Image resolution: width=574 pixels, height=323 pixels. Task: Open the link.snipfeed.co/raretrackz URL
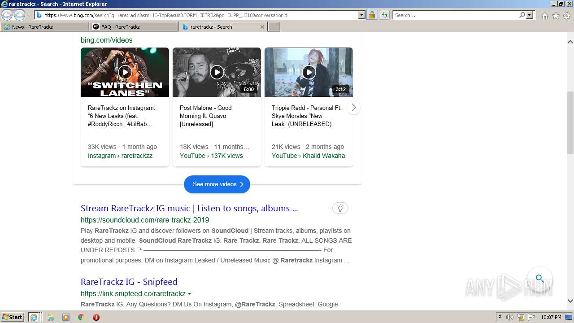[x=133, y=294]
